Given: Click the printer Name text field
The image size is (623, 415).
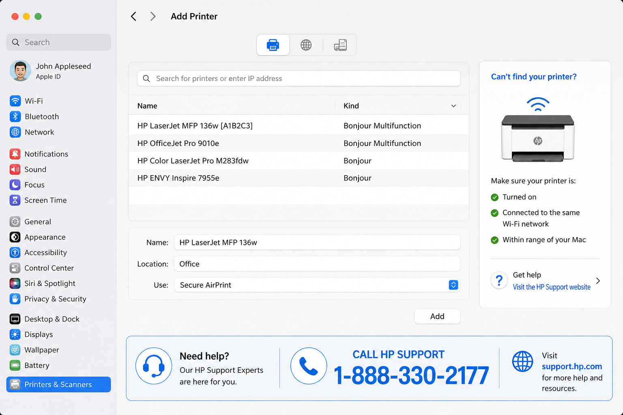Looking at the screenshot, I should tap(317, 242).
